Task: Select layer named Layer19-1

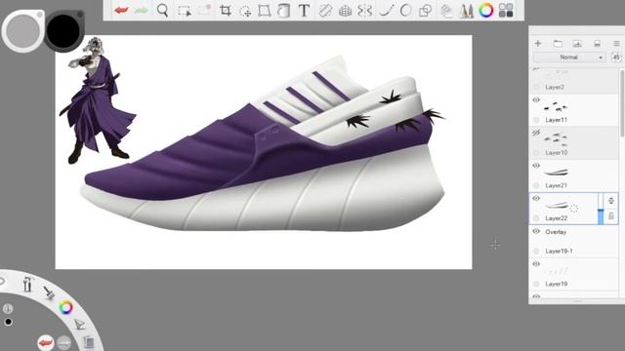Action: tap(559, 252)
